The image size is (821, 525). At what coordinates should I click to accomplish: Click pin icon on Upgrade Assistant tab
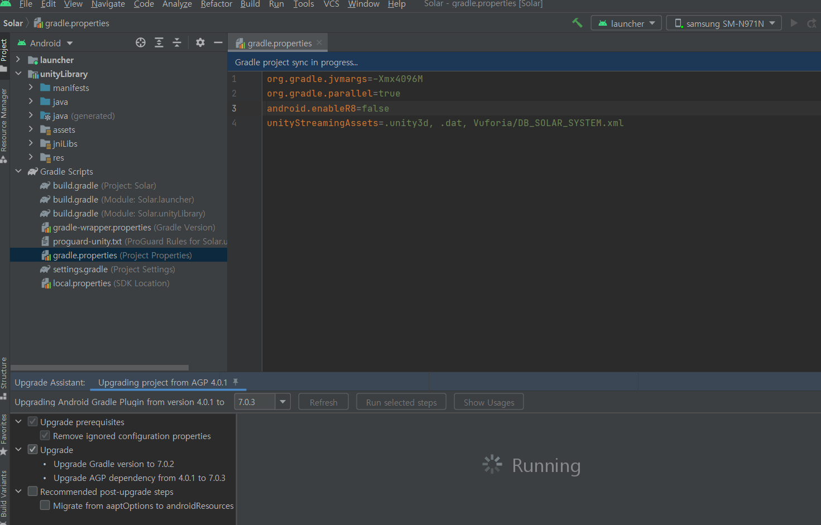(x=236, y=382)
